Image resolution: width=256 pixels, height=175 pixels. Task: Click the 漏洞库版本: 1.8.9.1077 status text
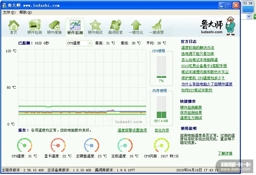115,170
